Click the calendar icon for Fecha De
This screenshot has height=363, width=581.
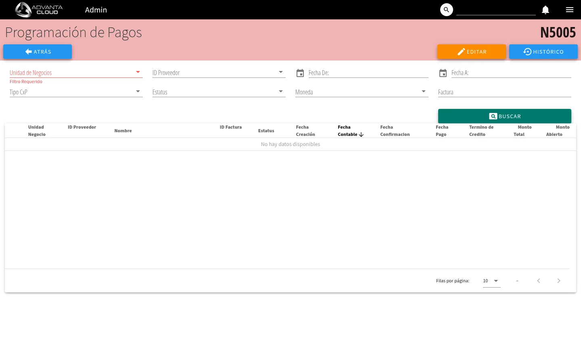click(x=300, y=73)
